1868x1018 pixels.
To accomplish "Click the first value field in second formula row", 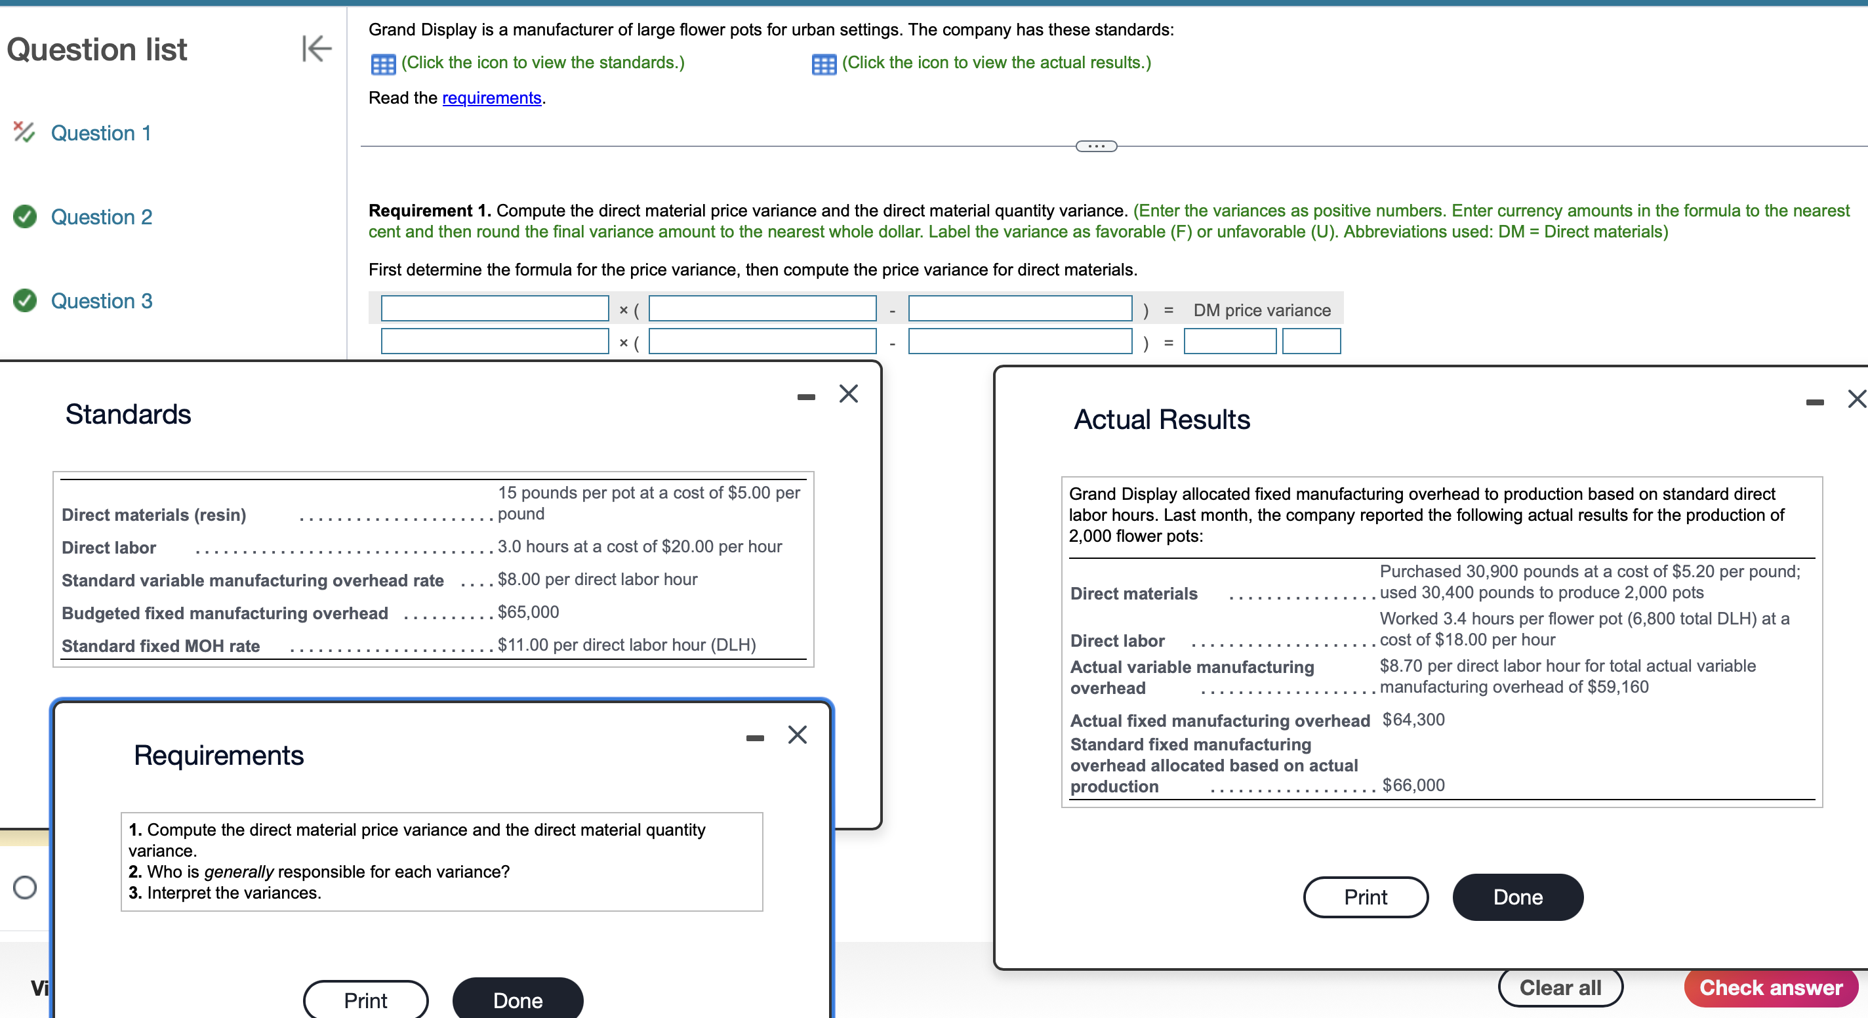I will coord(495,341).
